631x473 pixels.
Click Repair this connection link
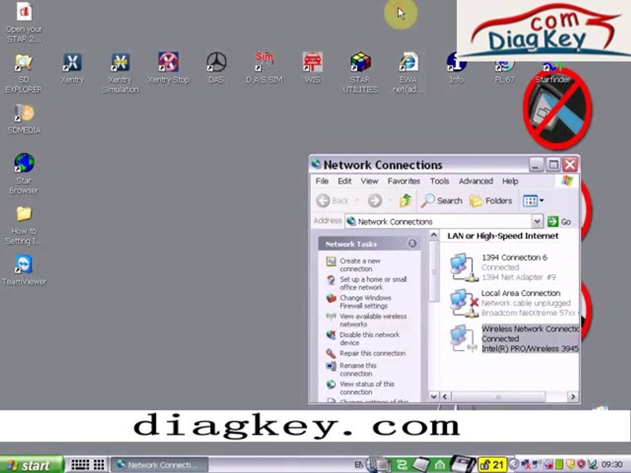(373, 353)
